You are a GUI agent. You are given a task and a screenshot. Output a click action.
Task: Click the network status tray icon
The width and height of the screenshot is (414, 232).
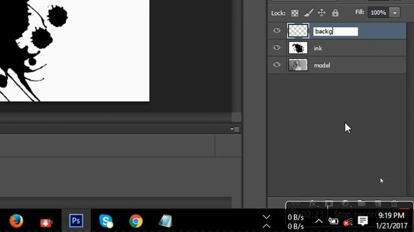click(348, 222)
